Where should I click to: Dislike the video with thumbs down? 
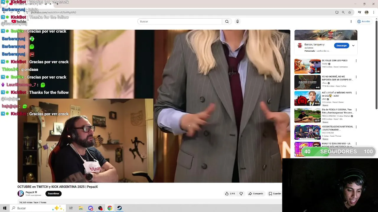241,193
